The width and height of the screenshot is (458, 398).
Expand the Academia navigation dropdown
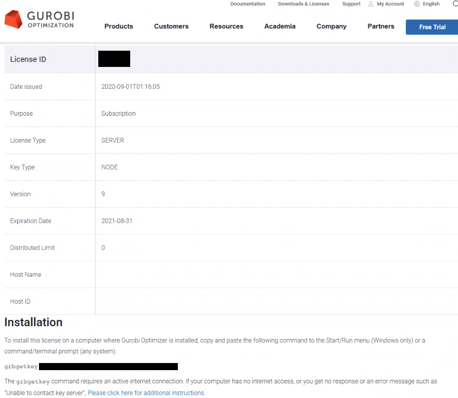[280, 26]
